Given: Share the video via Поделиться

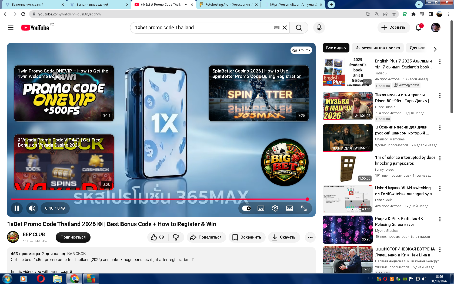Looking at the screenshot, I should (x=206, y=237).
